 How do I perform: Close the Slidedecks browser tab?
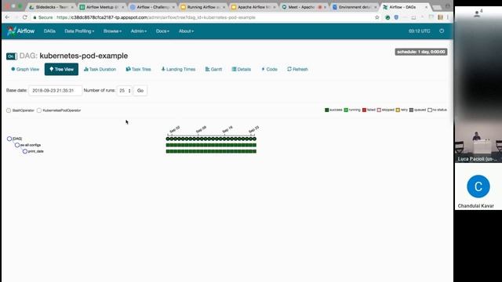(72, 7)
